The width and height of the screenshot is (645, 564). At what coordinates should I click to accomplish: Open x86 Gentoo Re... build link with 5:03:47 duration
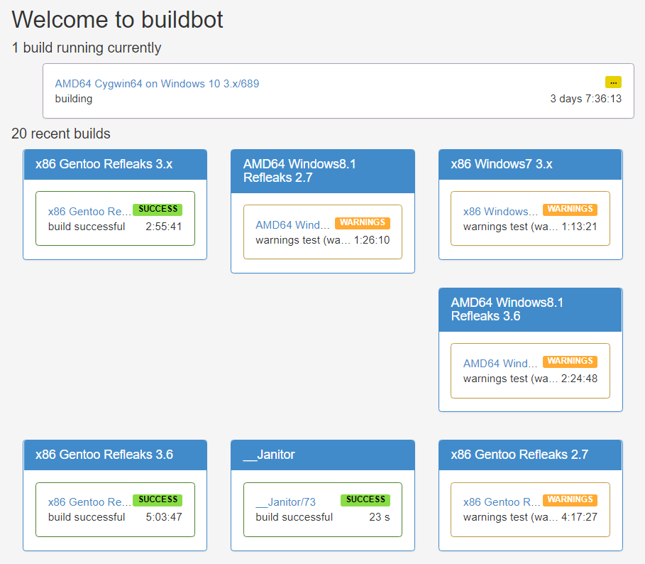tap(89, 501)
